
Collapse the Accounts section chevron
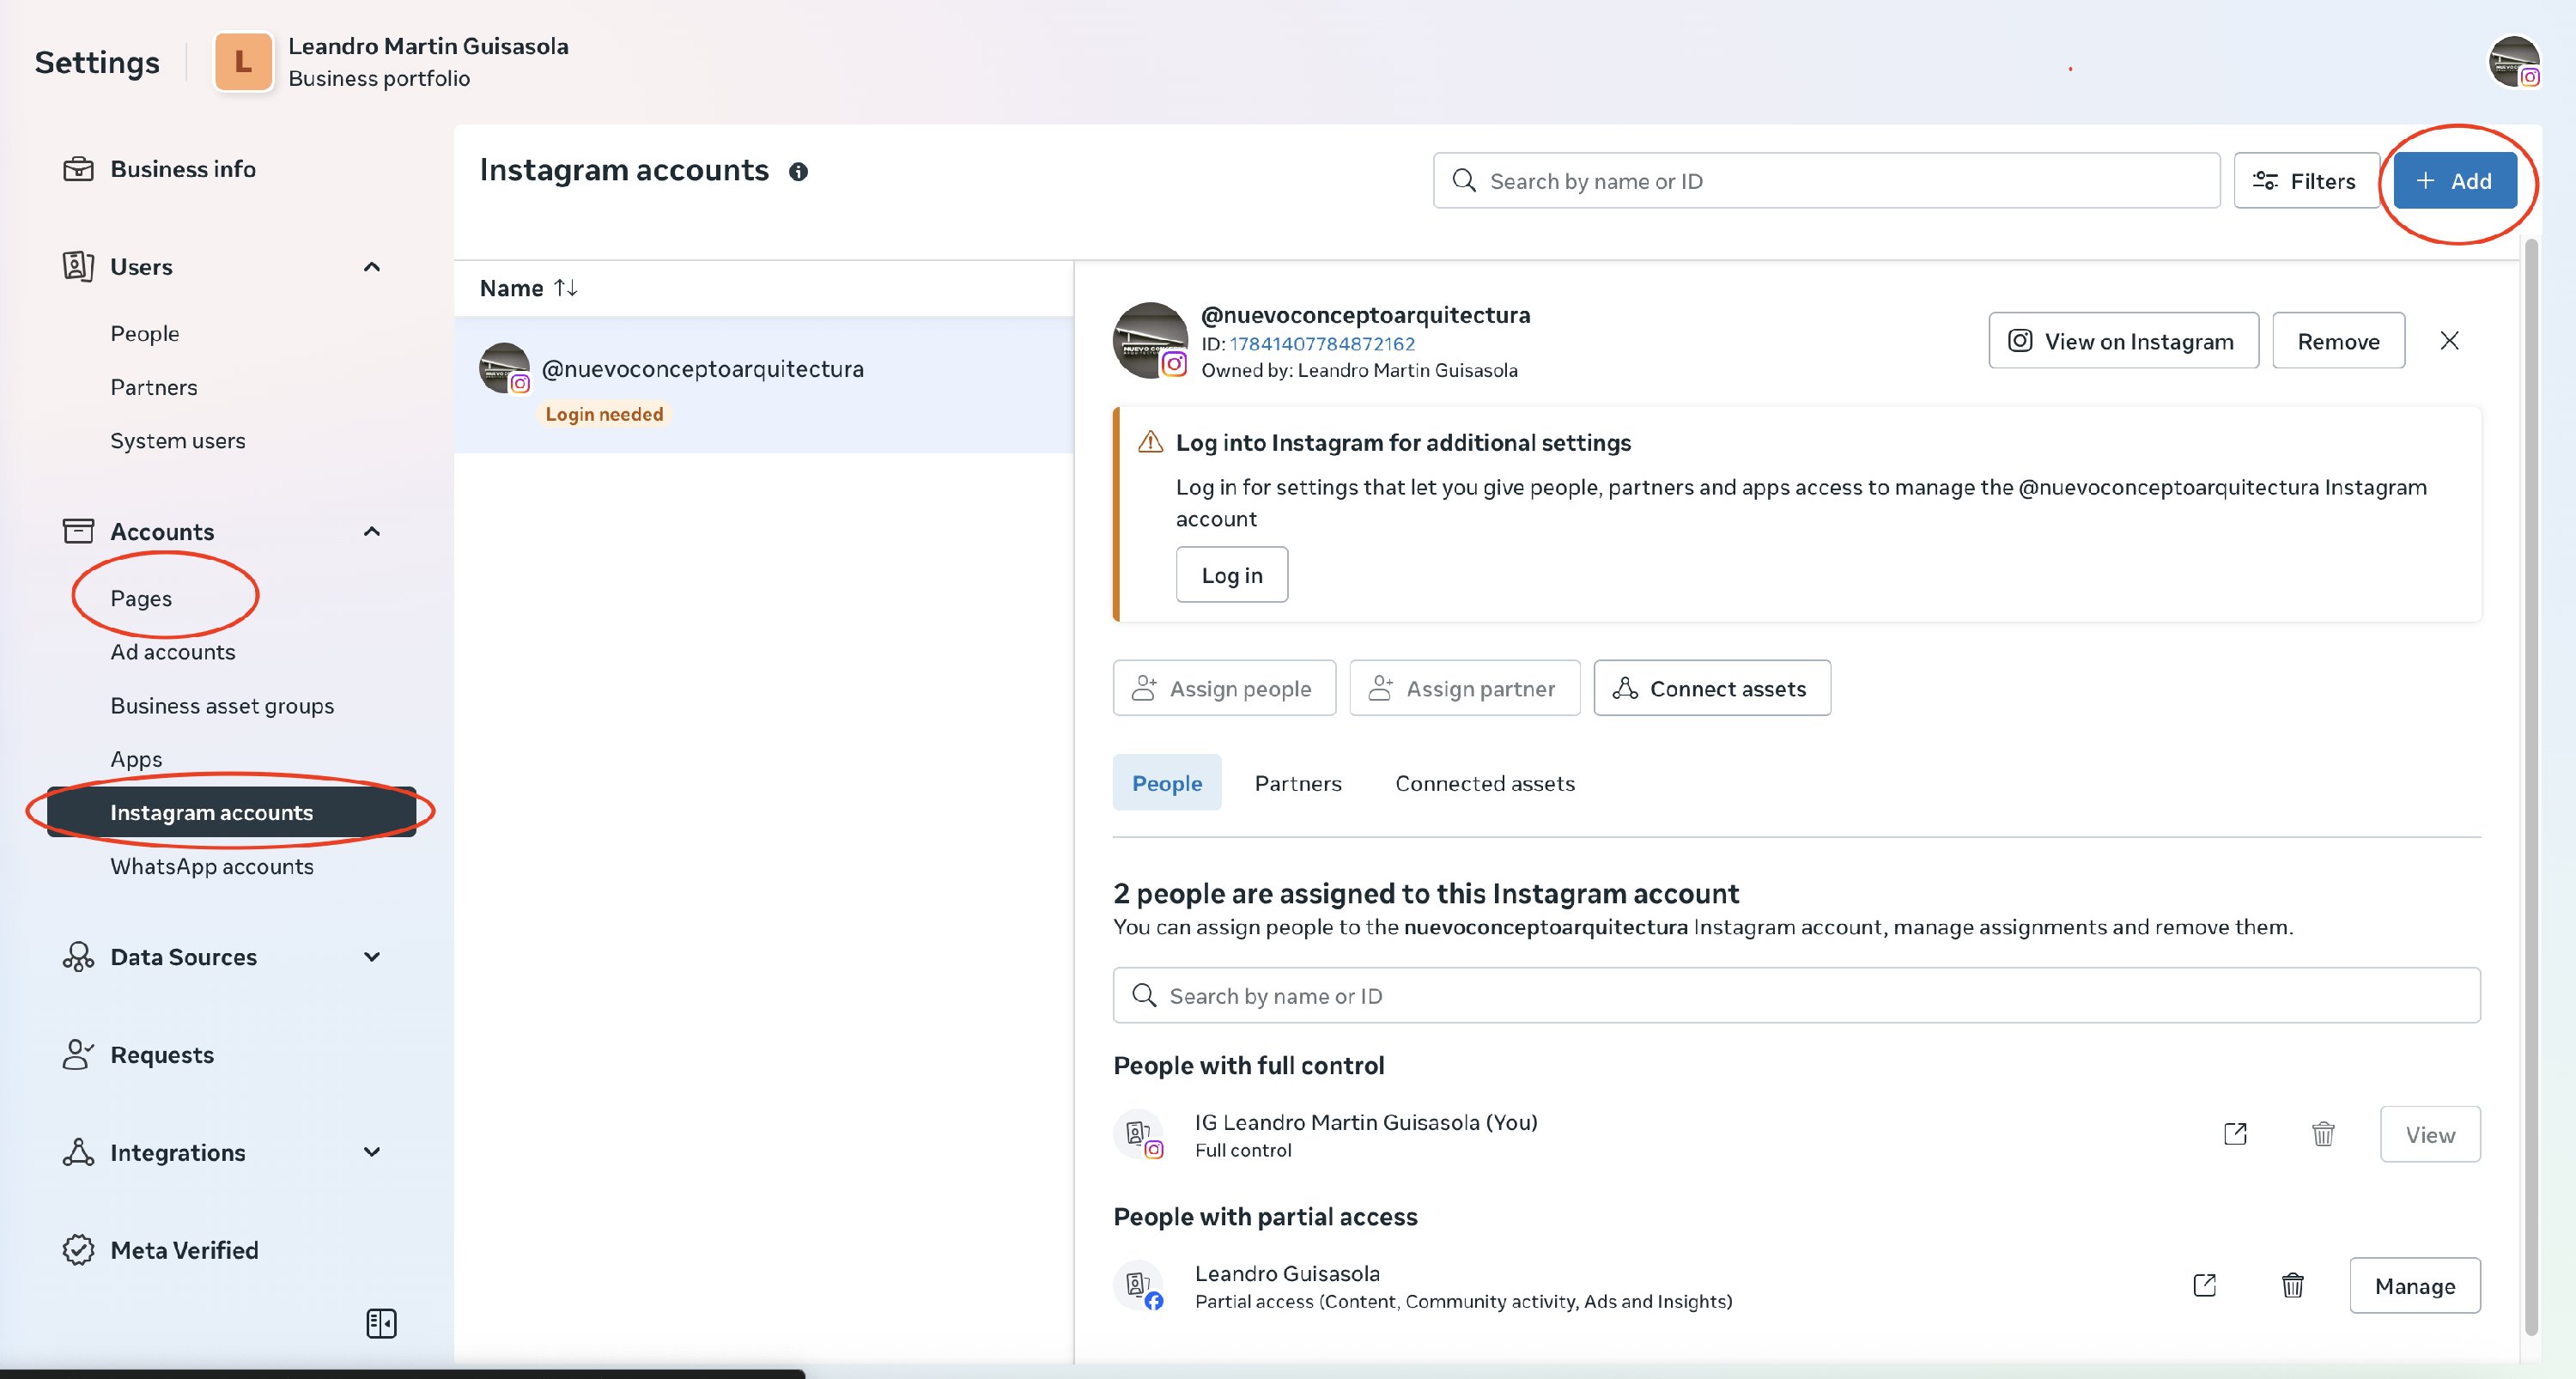pyautogui.click(x=372, y=532)
